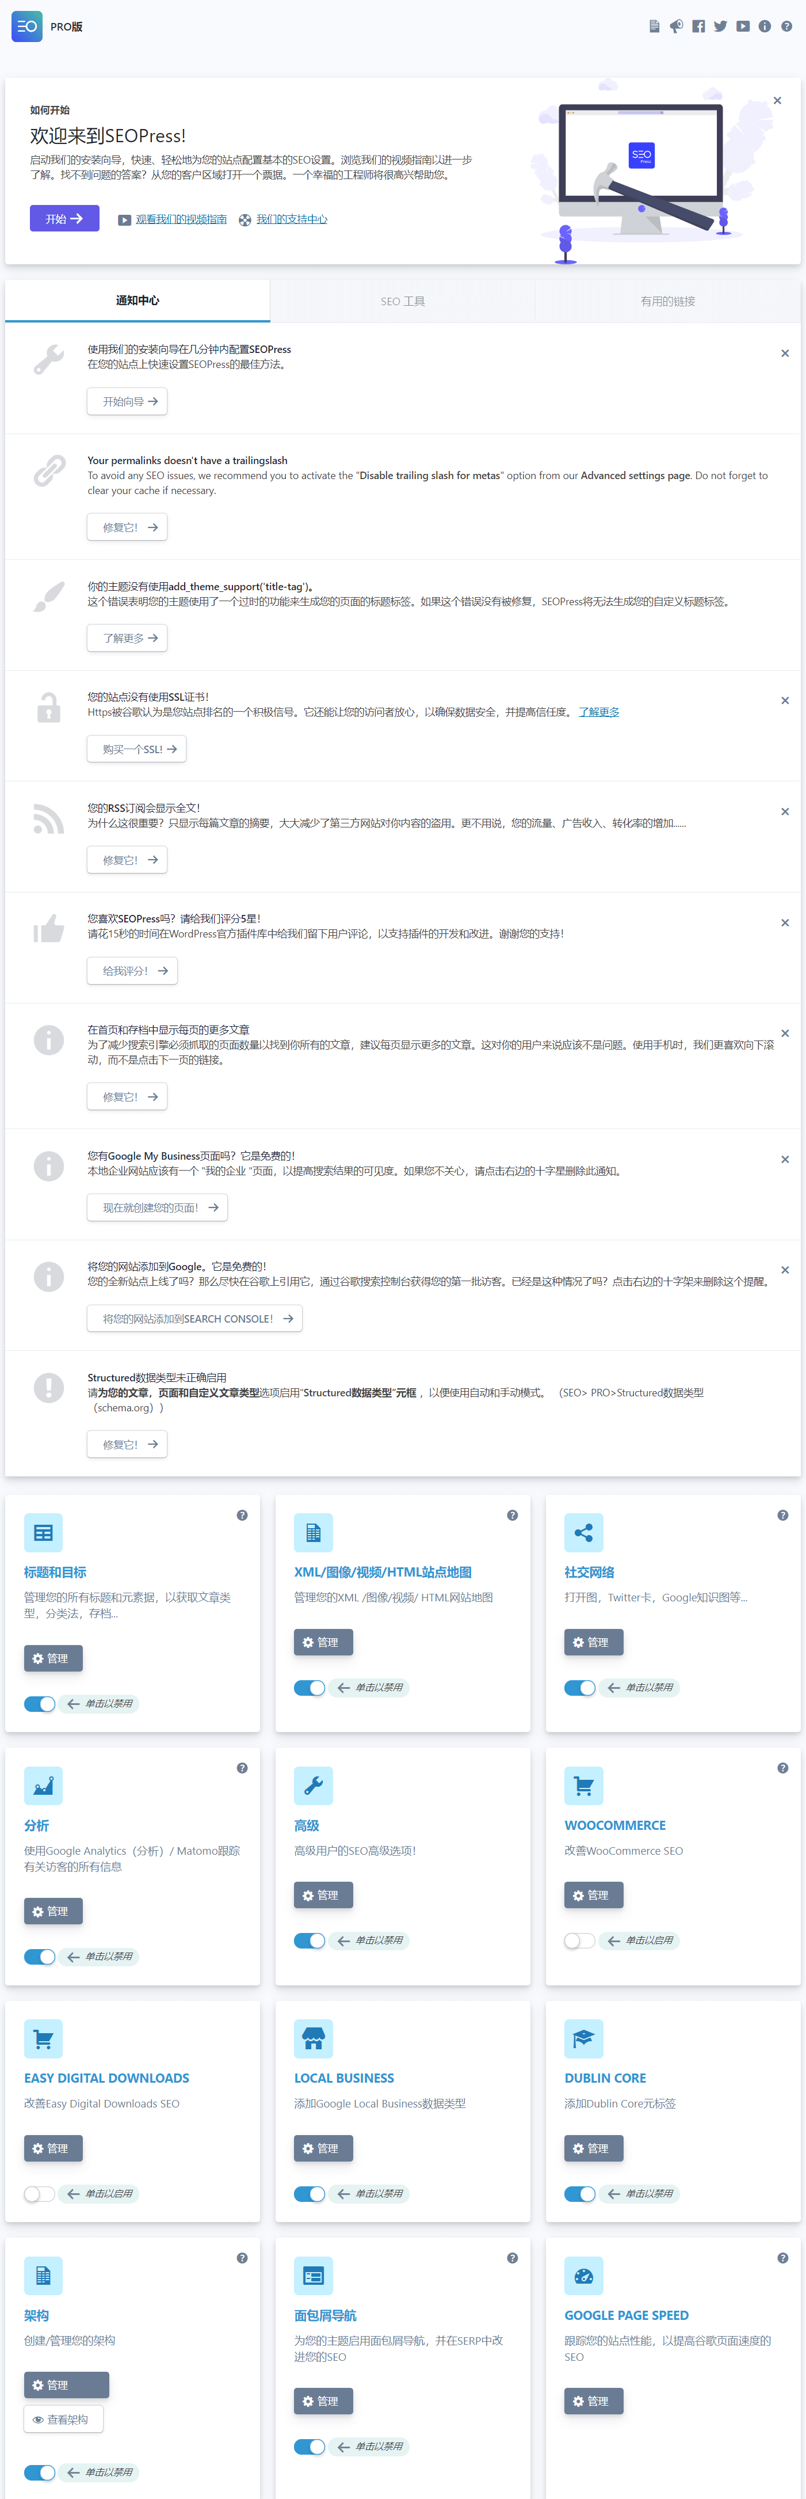Dismiss the rate SEOPress 5 stars notification
Viewport: 806px width, 2499px height.
click(785, 922)
